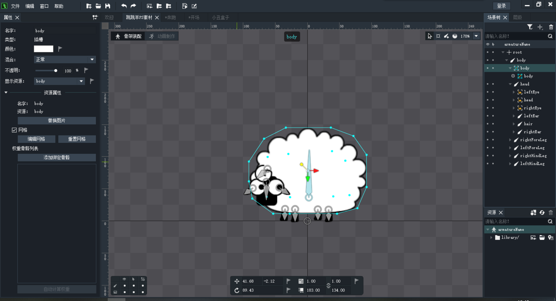
Task: Switch to the 小丑盒子 tab
Action: pyautogui.click(x=220, y=18)
